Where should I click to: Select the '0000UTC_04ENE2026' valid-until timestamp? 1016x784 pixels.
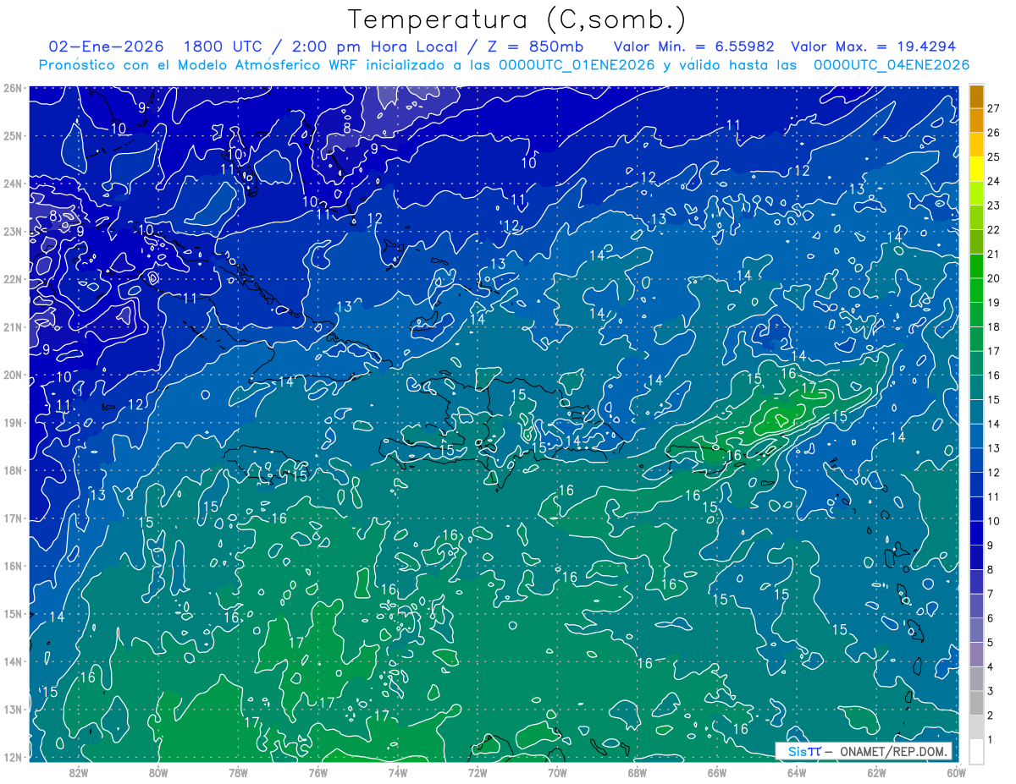point(892,65)
